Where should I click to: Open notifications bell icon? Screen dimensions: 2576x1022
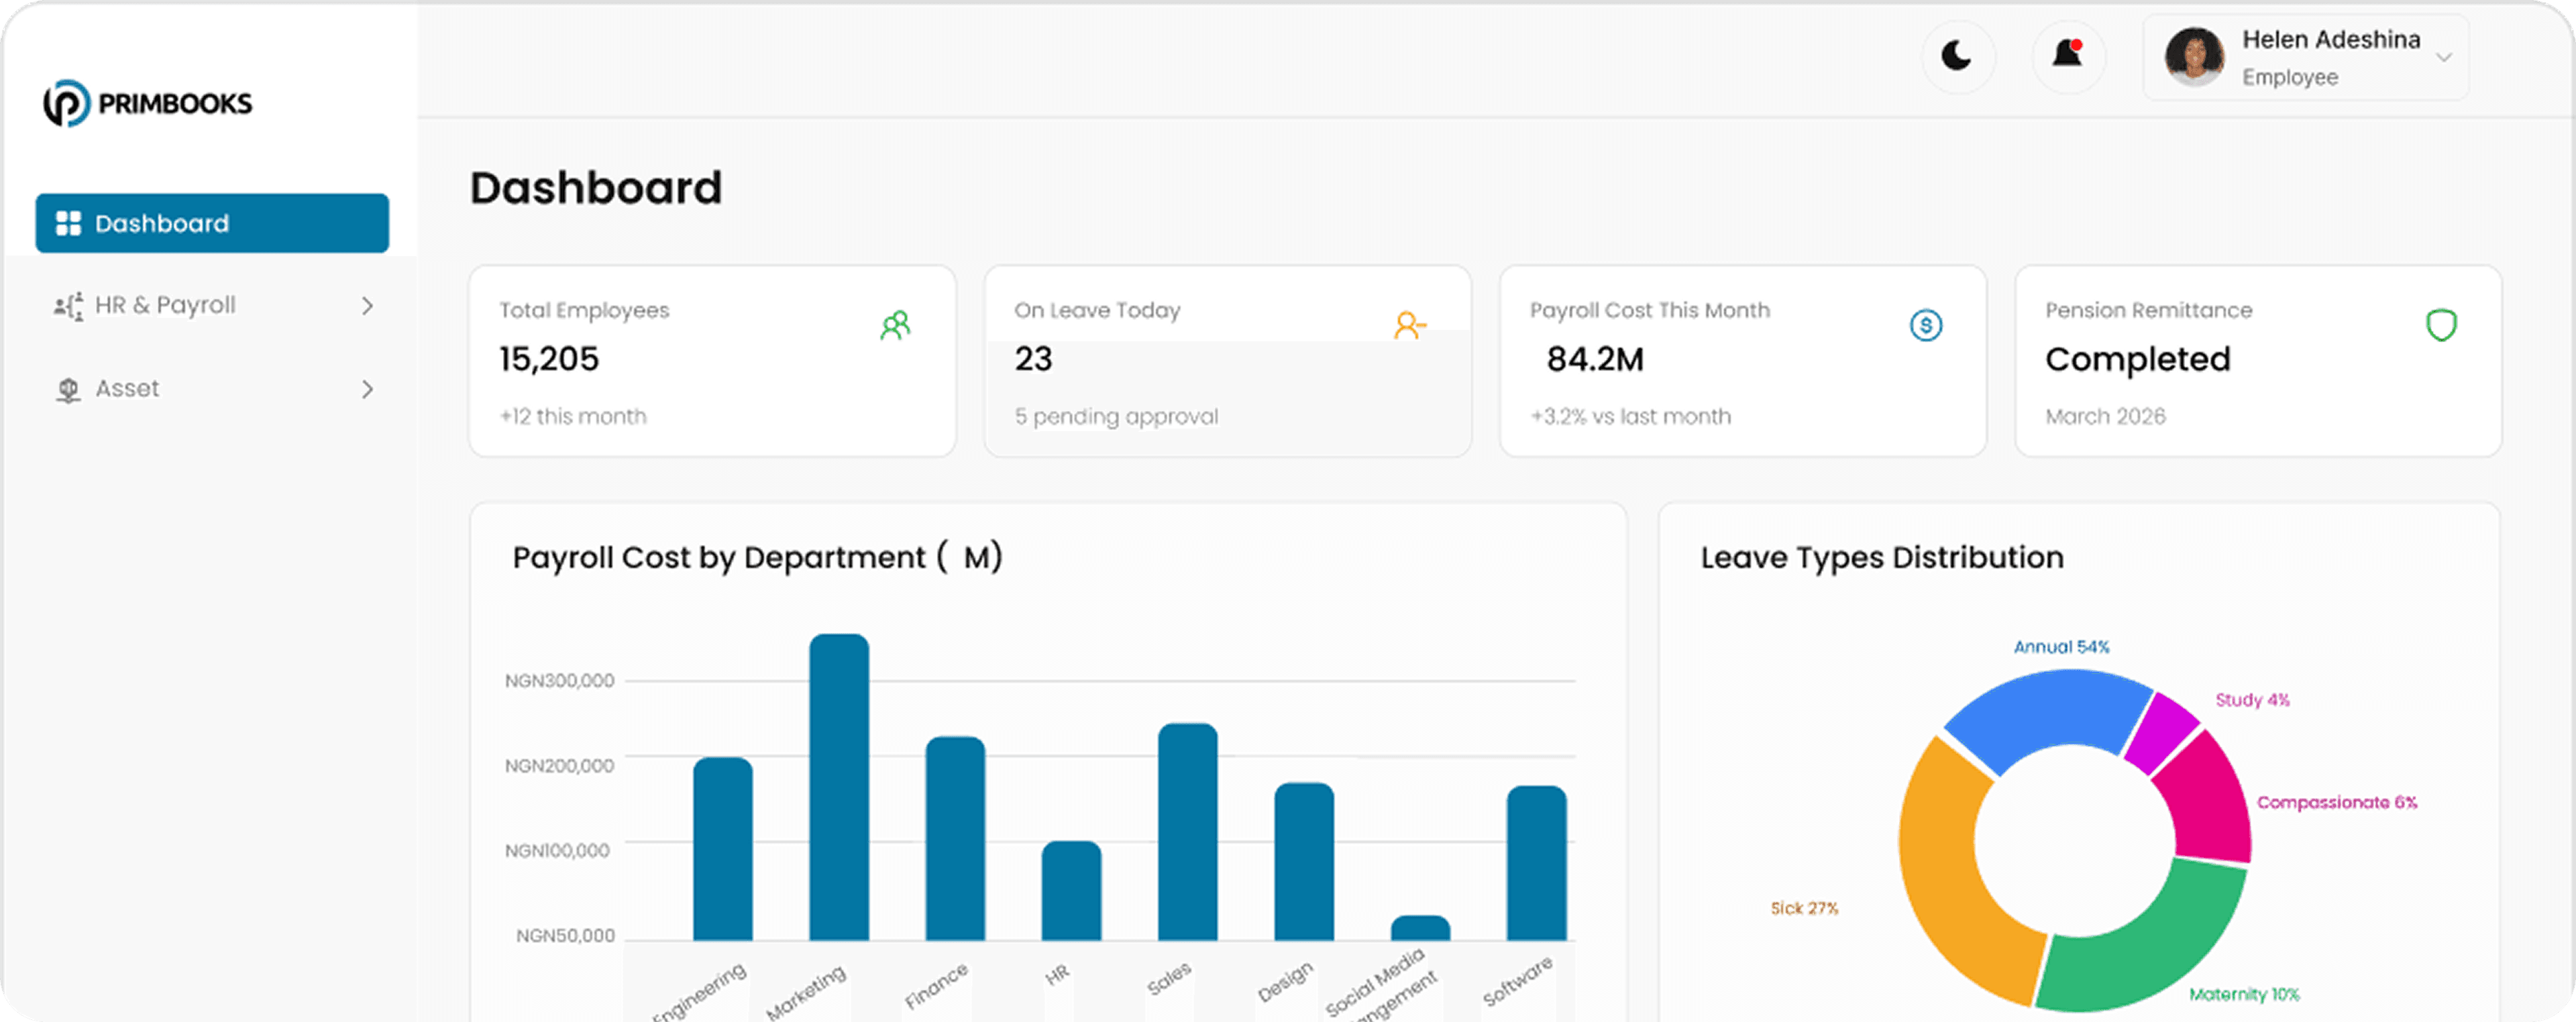[2068, 53]
